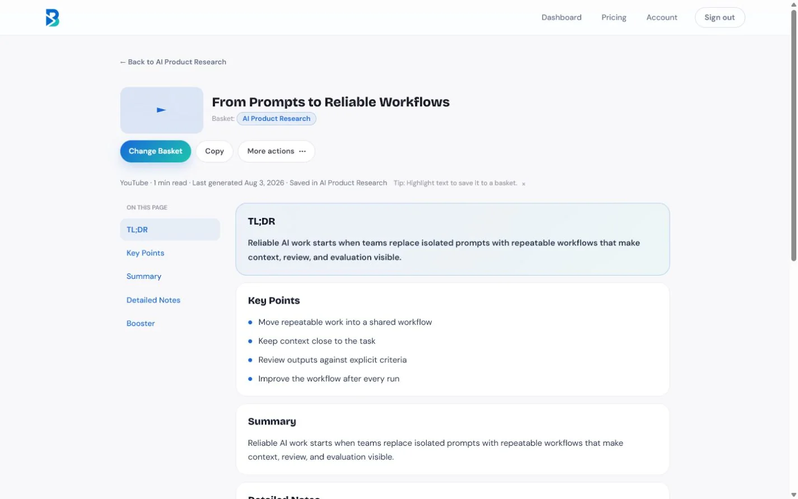Click the AI Product Research basket tag
Screen dimensions: 798x499
click(276, 119)
